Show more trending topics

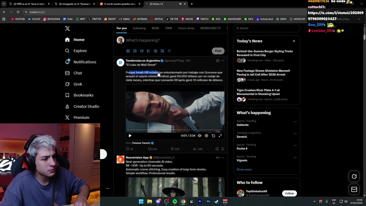[x=244, y=169]
